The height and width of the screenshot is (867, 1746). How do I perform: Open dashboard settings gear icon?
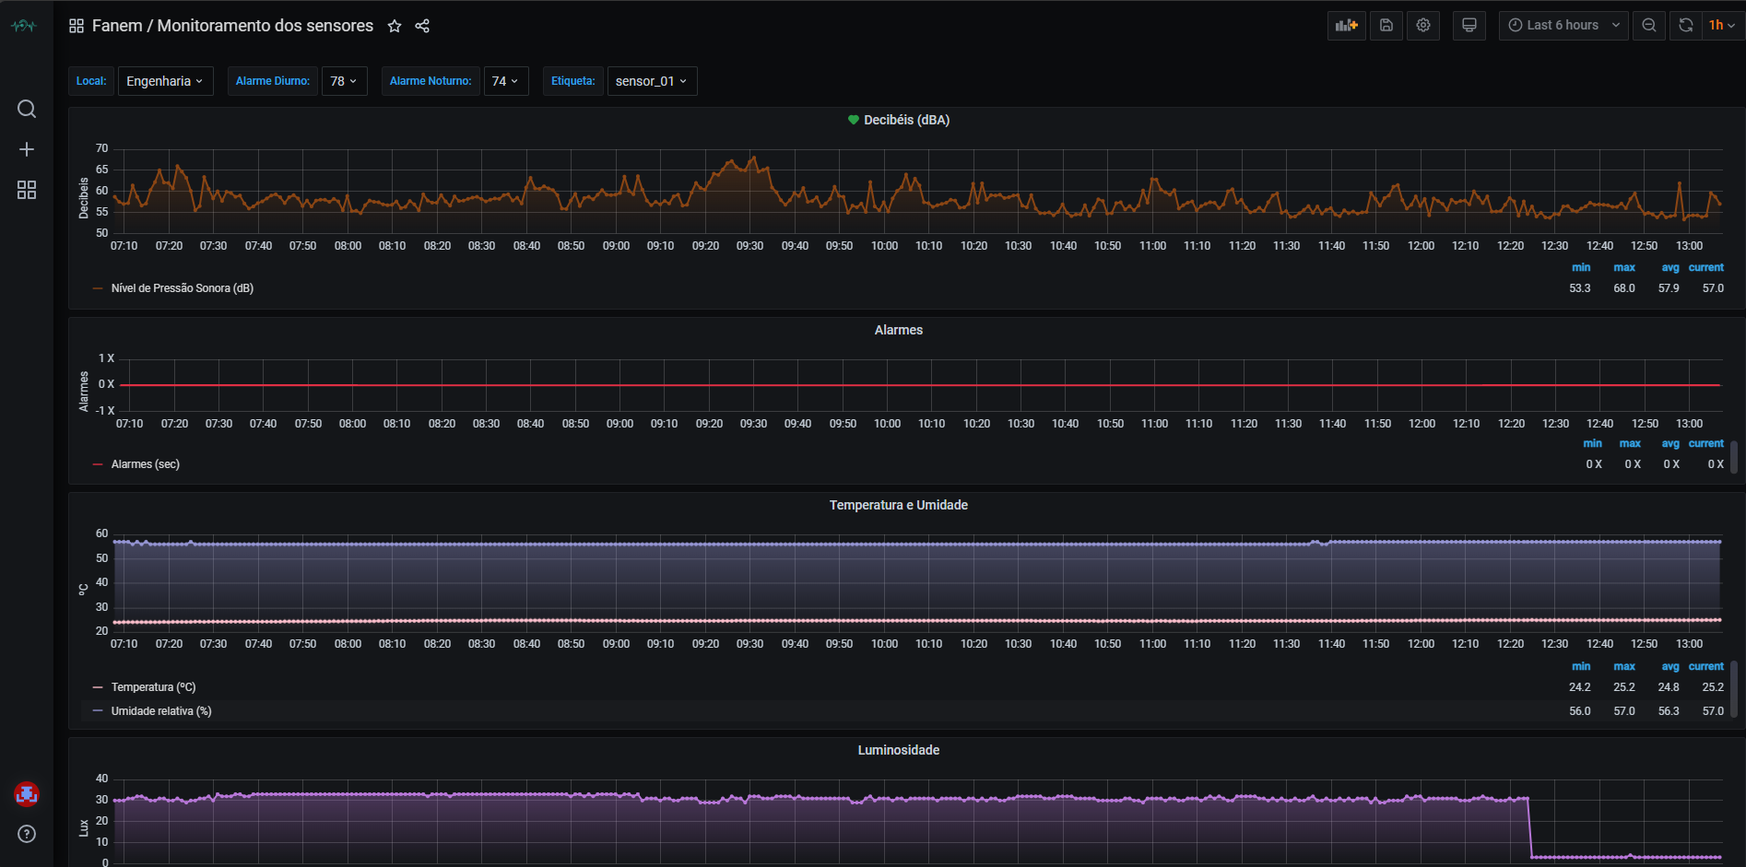(1423, 26)
